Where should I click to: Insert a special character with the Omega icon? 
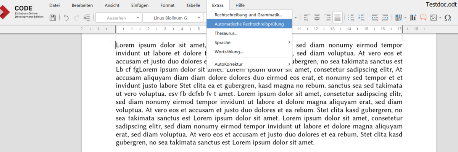(x=448, y=17)
